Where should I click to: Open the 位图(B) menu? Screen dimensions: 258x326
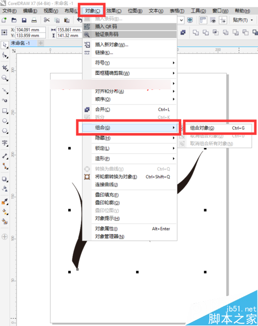click(135, 11)
